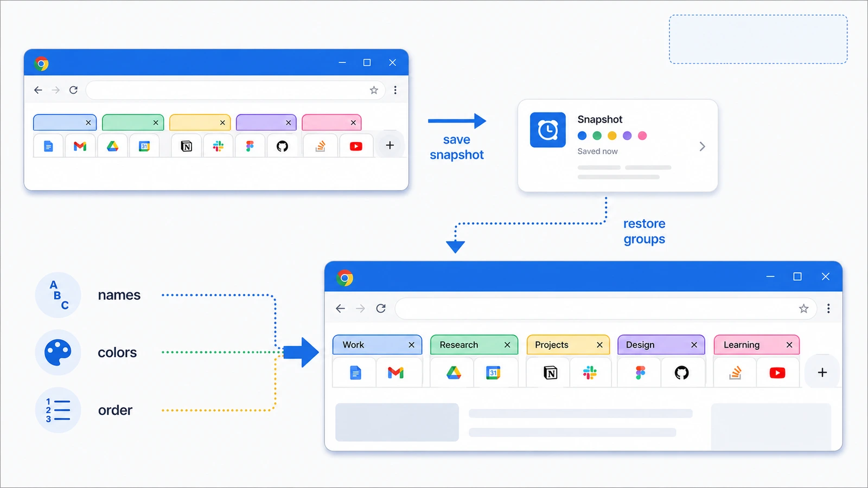This screenshot has height=488, width=868.
Task: Click the names ABC icon
Action: [x=58, y=295]
